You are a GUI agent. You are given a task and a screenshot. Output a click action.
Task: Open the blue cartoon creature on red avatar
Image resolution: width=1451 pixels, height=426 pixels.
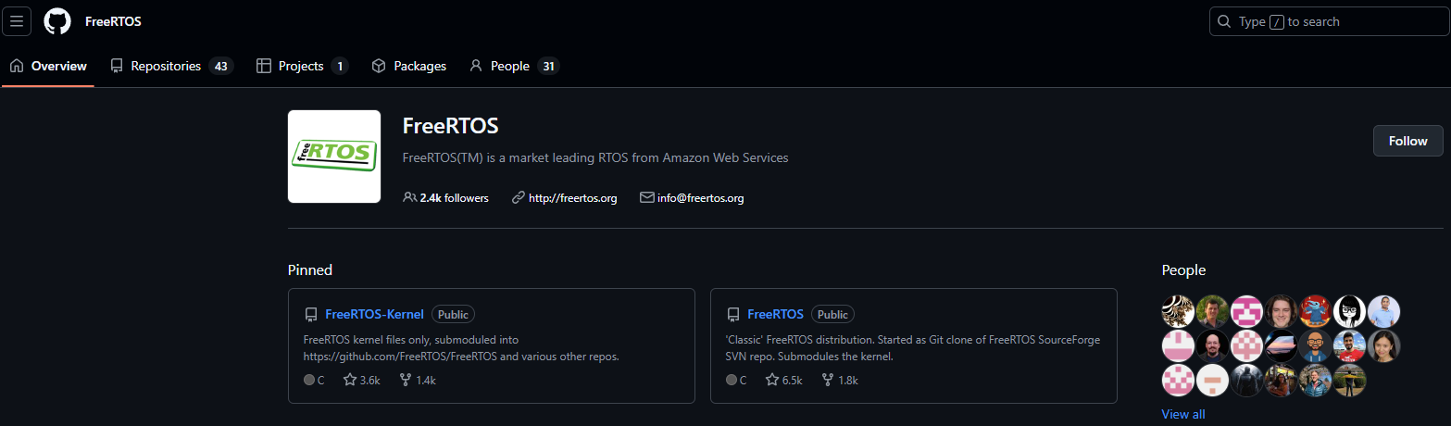(1316, 311)
